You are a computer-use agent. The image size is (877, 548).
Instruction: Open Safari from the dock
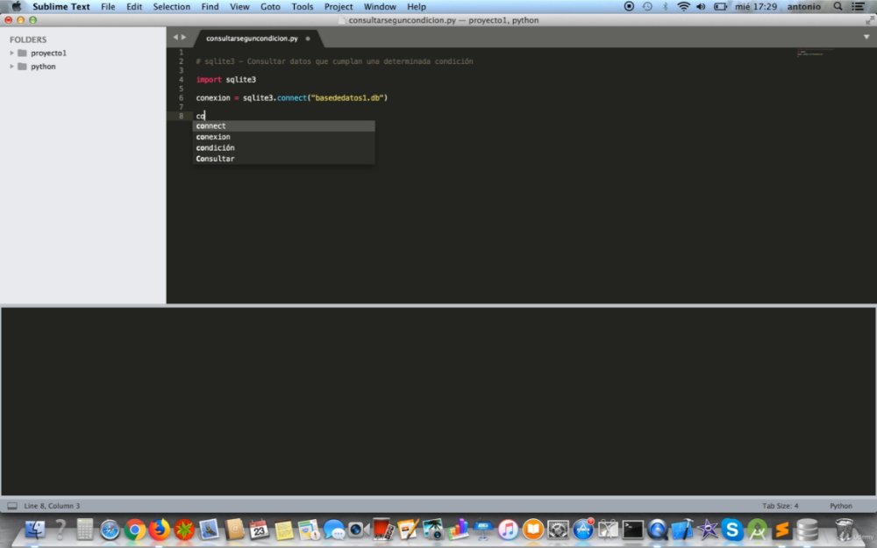[x=110, y=530]
